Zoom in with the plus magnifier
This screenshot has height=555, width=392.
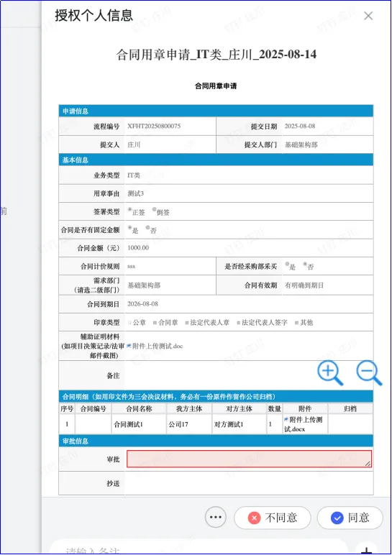click(x=330, y=372)
